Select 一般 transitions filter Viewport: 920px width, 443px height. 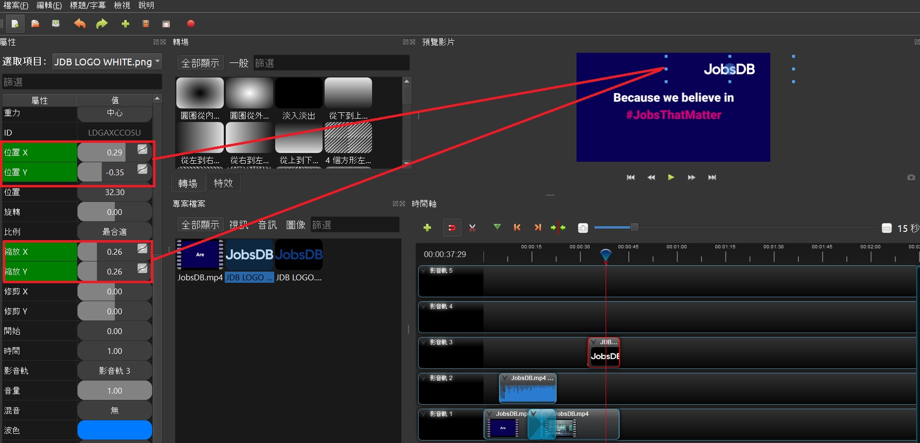[239, 63]
